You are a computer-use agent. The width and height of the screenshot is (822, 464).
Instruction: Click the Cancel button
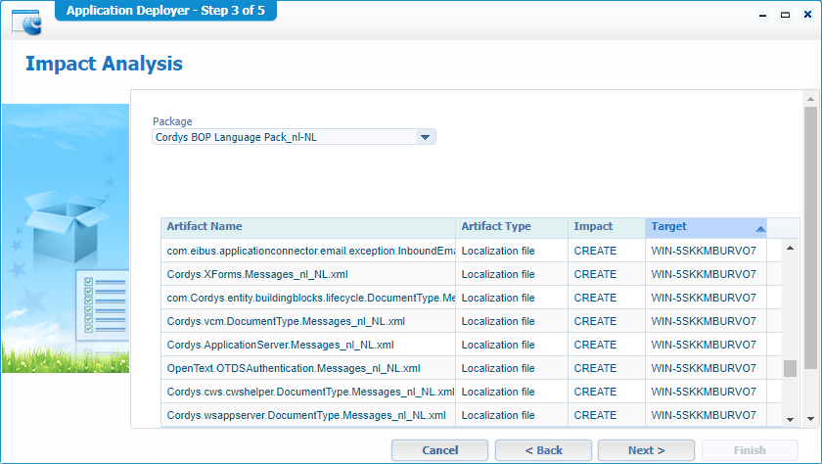pyautogui.click(x=439, y=450)
